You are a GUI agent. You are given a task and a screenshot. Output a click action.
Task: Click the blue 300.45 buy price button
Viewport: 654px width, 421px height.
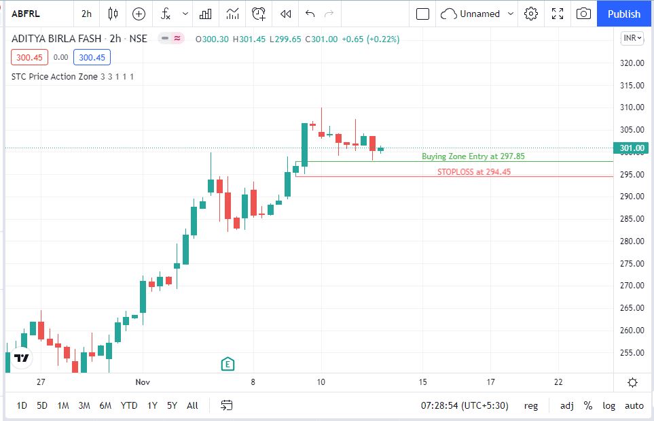point(92,58)
